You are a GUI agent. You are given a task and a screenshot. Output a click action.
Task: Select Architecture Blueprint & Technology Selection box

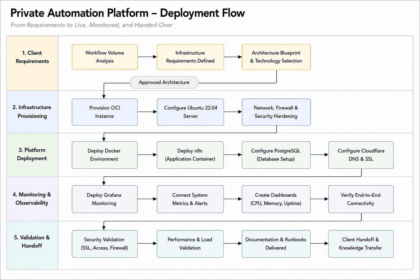click(x=276, y=57)
